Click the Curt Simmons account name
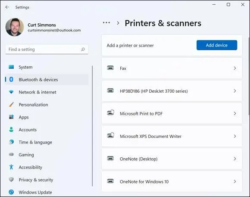This screenshot has width=250, height=197. click(42, 25)
